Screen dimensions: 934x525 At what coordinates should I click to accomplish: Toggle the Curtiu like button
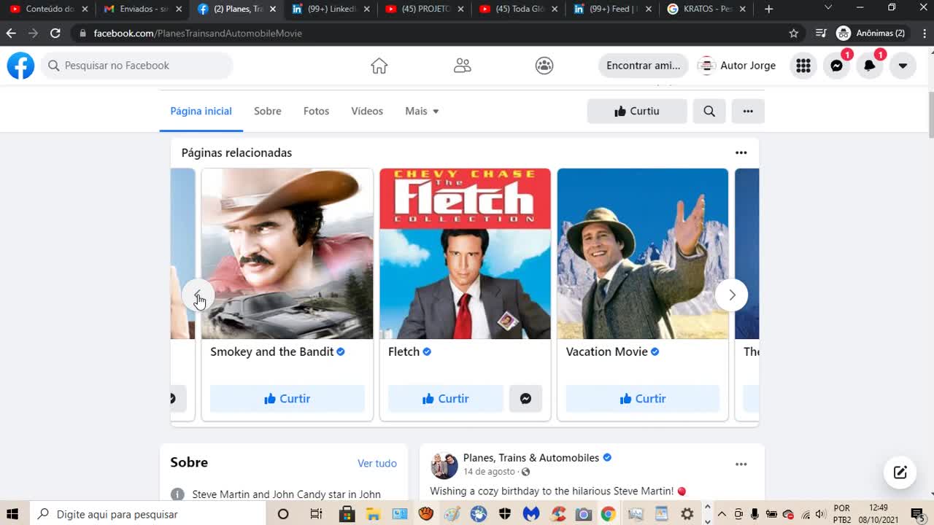point(637,111)
